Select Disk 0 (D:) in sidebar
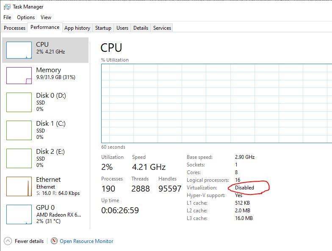The height and width of the screenshot is (251, 332). click(x=45, y=102)
